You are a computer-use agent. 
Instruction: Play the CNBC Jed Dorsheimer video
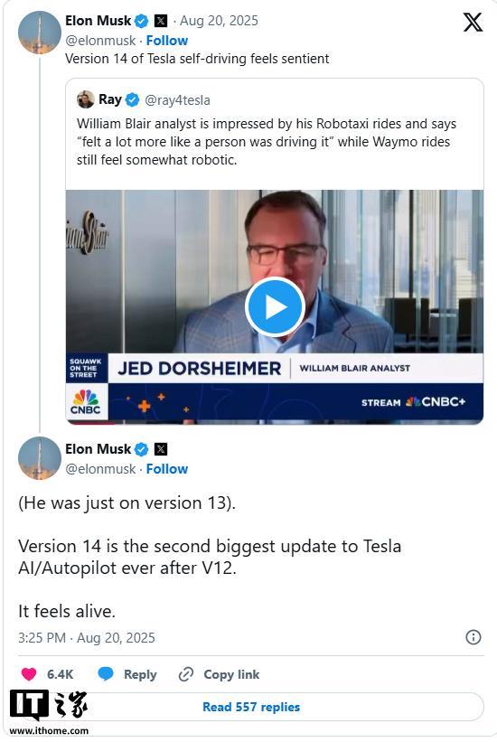click(x=274, y=307)
